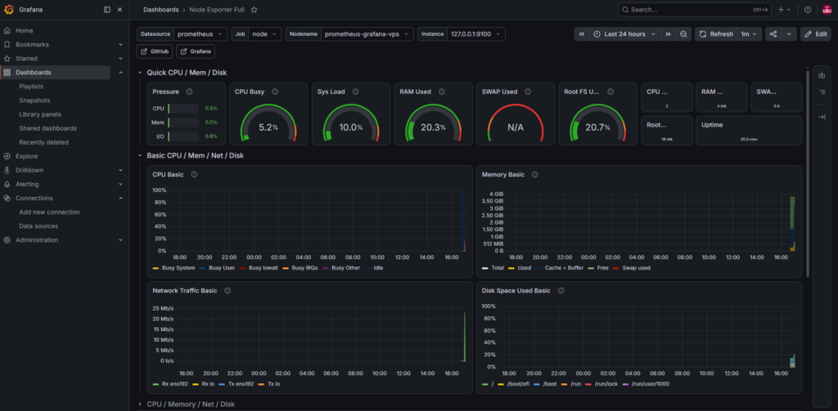Toggle Busy System legend series in CPU Basic
This screenshot has width=838, height=411.
click(173, 268)
